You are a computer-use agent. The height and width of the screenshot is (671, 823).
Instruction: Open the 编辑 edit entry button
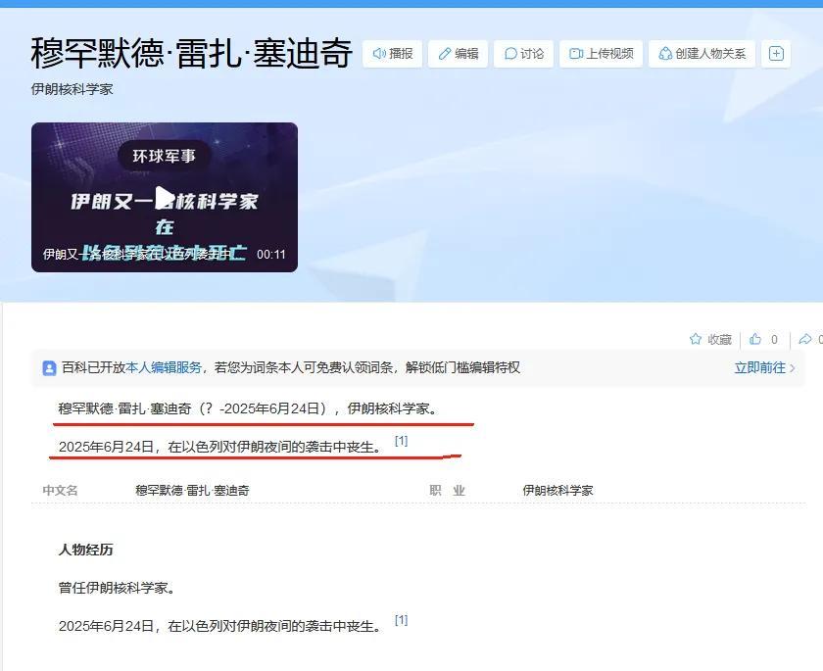458,54
